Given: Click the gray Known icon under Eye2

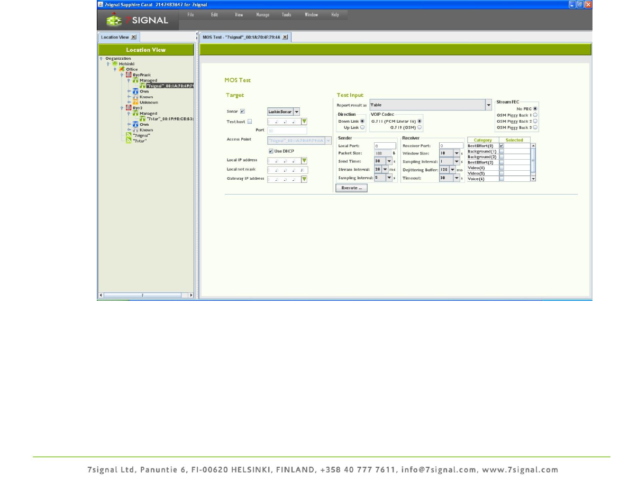Looking at the screenshot, I should coord(135,130).
